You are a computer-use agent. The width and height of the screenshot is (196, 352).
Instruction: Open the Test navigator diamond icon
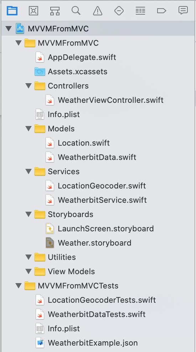119,11
